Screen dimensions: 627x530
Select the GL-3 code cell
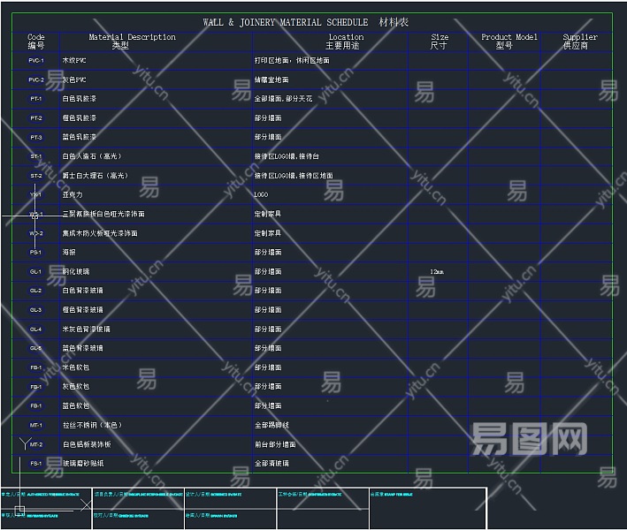(x=36, y=310)
